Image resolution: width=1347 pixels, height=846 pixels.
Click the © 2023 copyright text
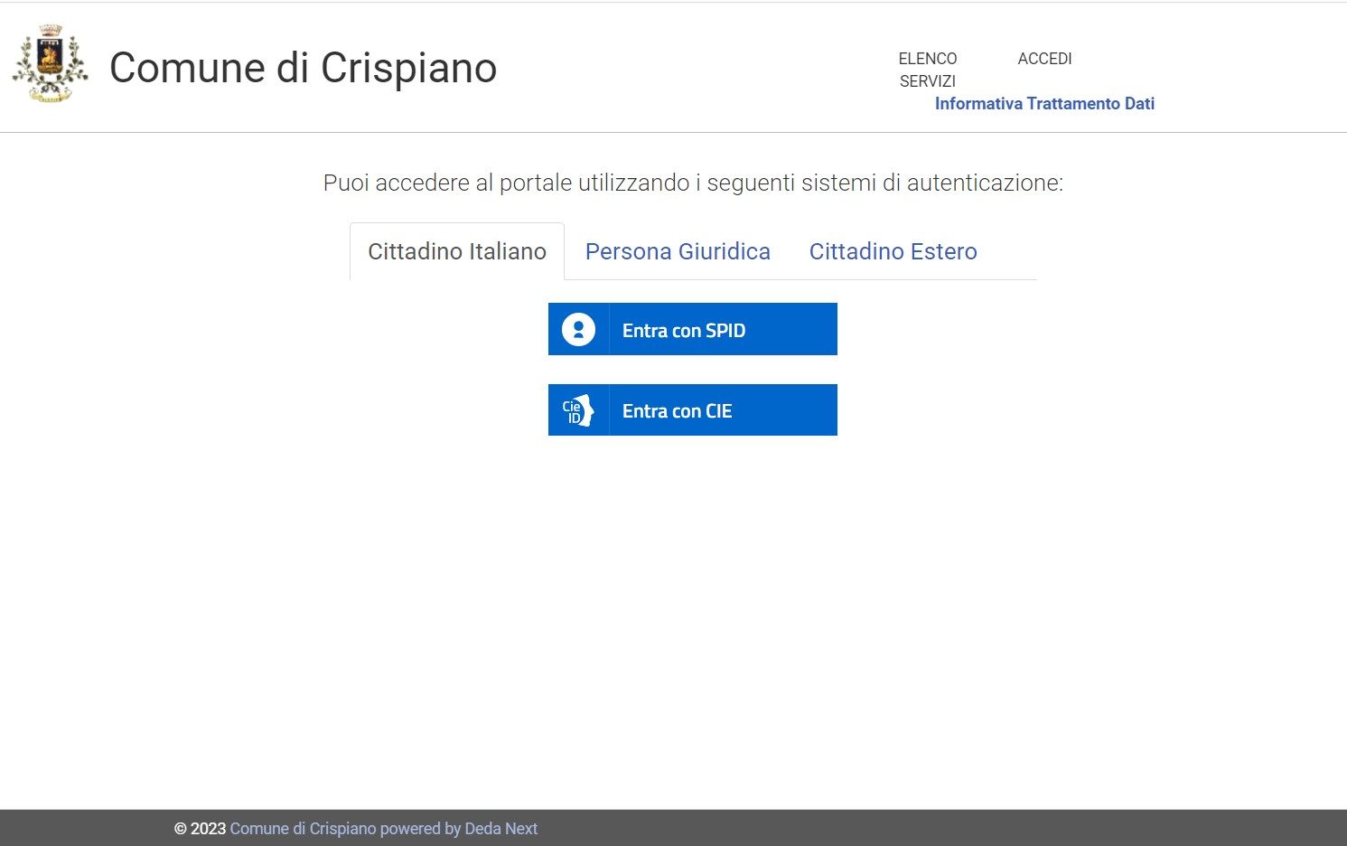(200, 829)
